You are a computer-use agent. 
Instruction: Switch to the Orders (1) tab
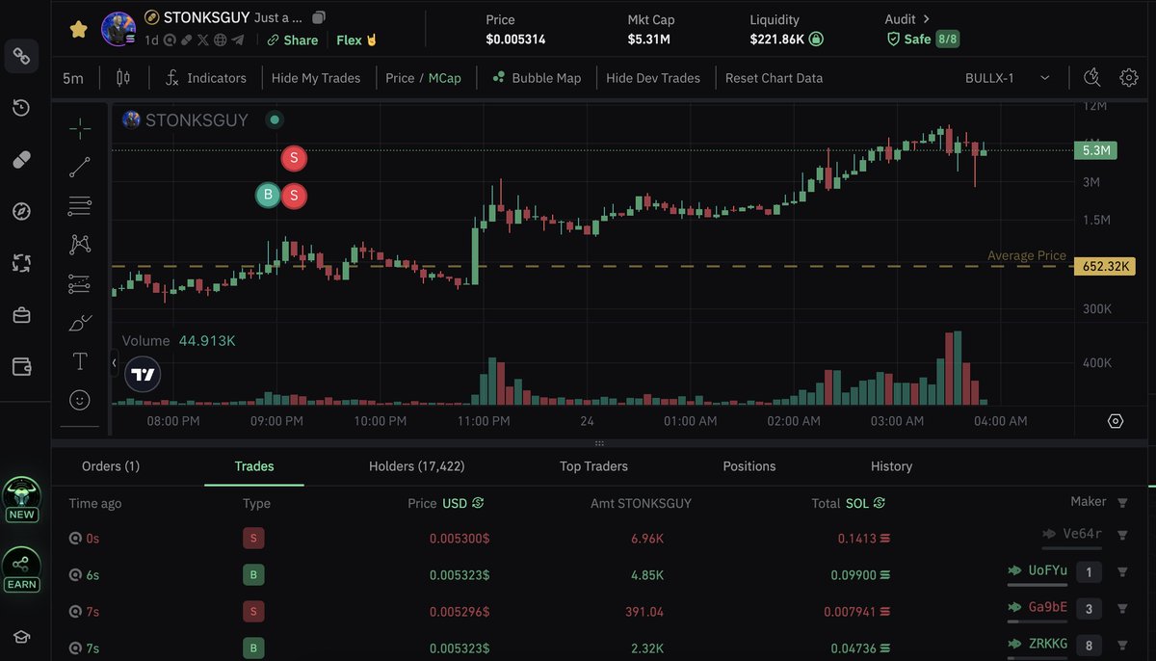[x=111, y=465]
